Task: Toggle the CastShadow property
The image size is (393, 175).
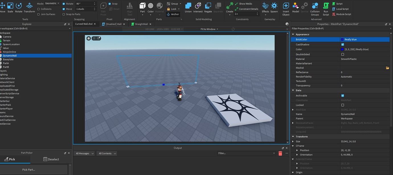Action: (342, 45)
